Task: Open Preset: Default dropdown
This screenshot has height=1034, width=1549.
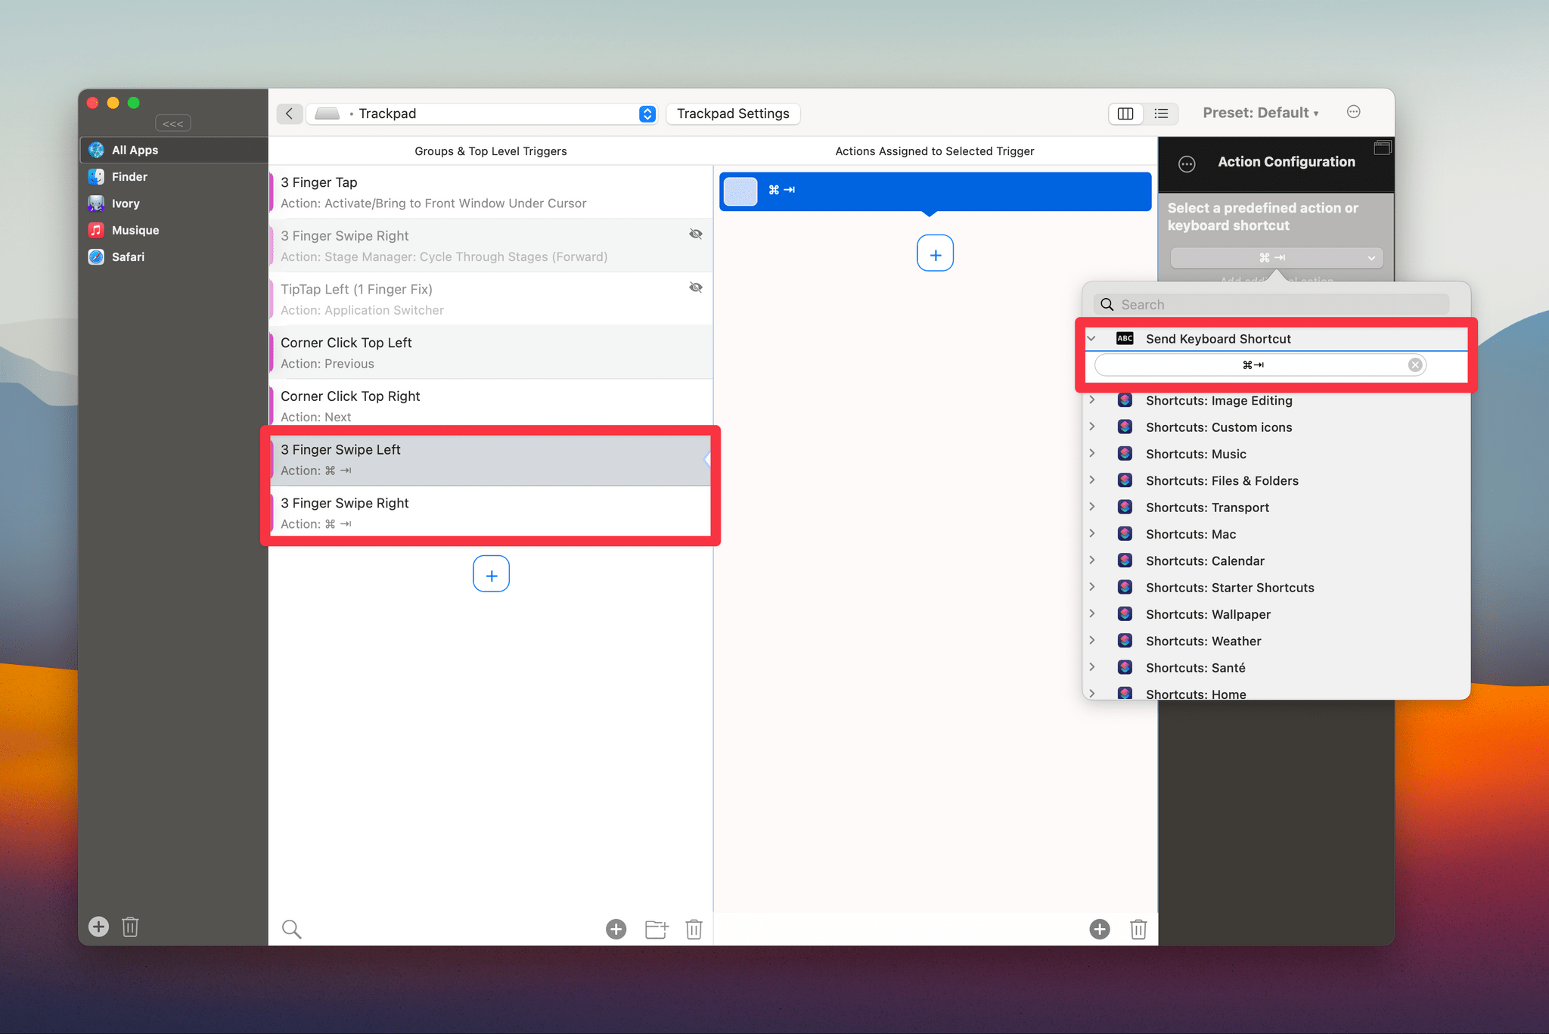Action: (1260, 113)
